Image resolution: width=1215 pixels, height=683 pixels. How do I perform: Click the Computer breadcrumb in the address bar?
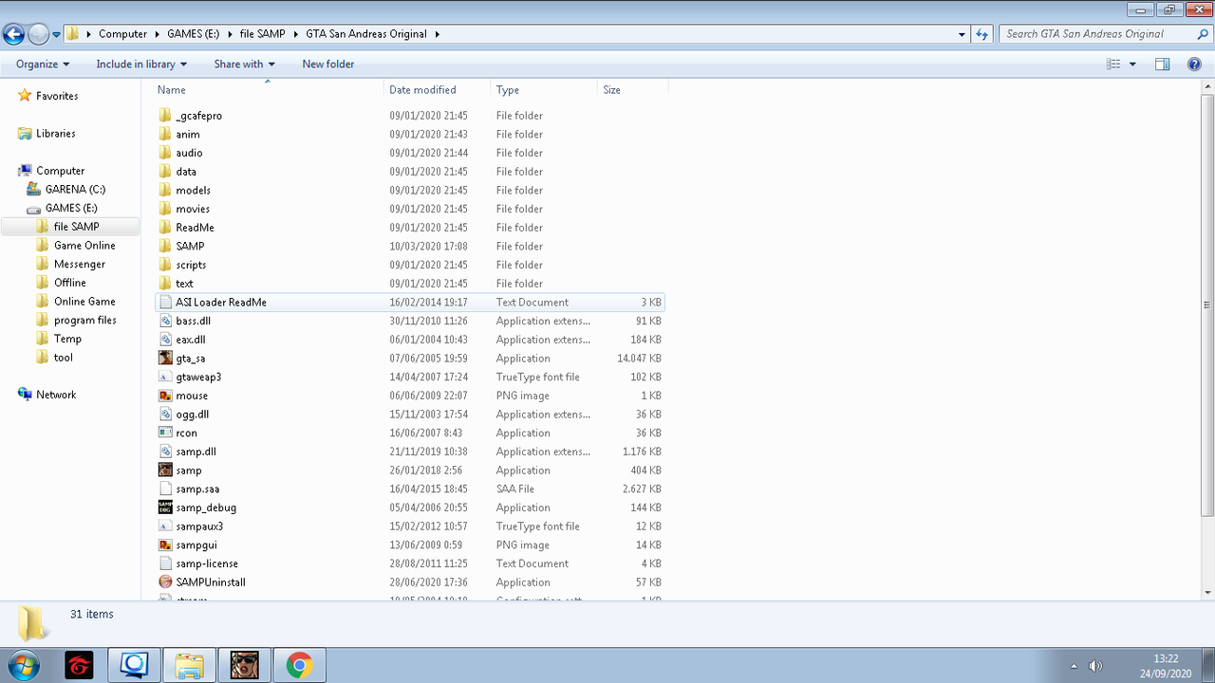122,34
